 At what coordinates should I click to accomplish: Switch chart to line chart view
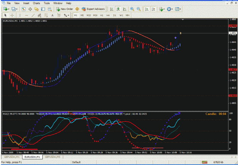125,9
